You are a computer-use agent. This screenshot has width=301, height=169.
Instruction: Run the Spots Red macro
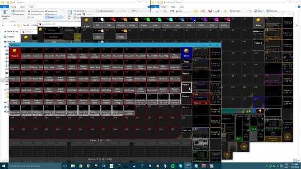(49, 65)
